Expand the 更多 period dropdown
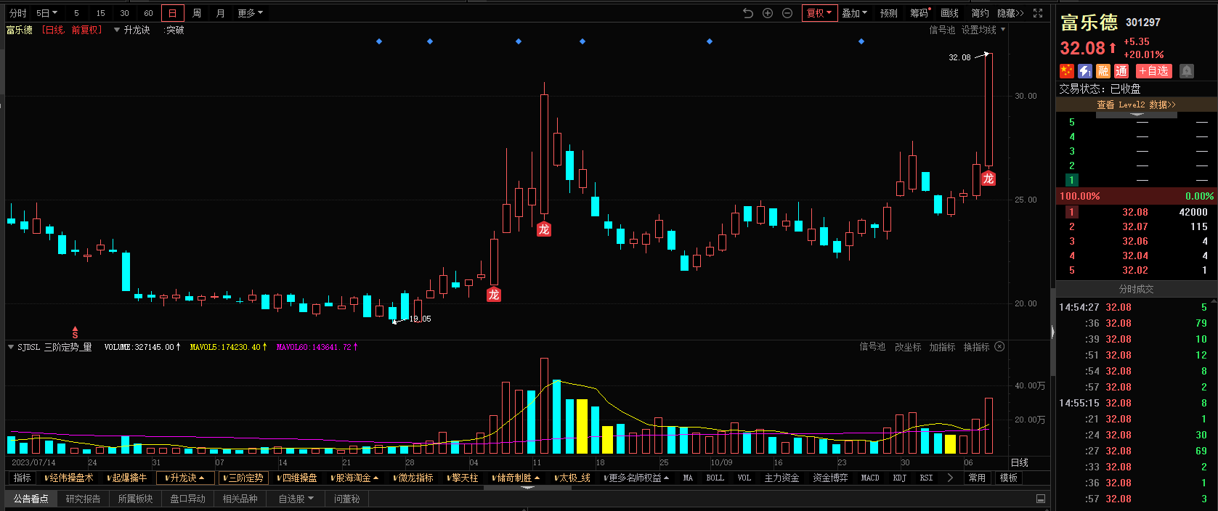This screenshot has height=511, width=1218. point(250,13)
